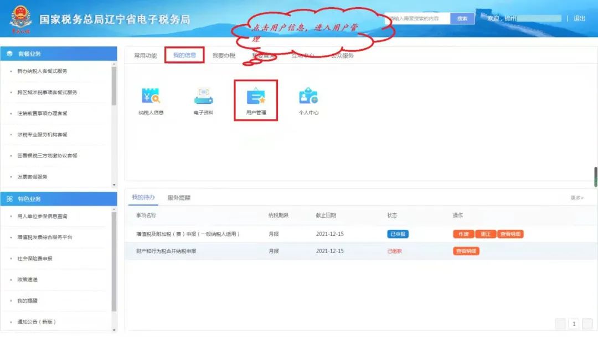Open the 更多> link in 我的待办 panel
This screenshot has width=598, height=337.
(x=577, y=198)
